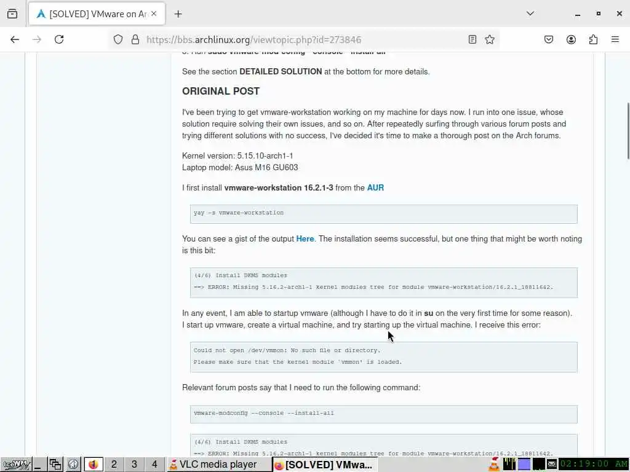Click the vertical page scrollbar thumb
The image size is (630, 472).
(628, 132)
